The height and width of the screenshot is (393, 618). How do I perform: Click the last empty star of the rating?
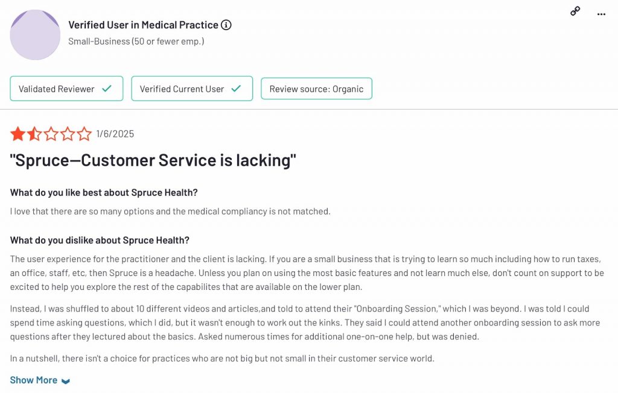click(85, 134)
